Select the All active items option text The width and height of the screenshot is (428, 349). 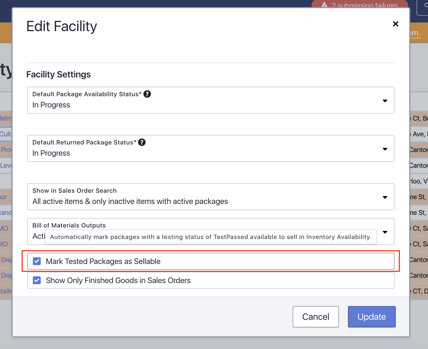130,201
